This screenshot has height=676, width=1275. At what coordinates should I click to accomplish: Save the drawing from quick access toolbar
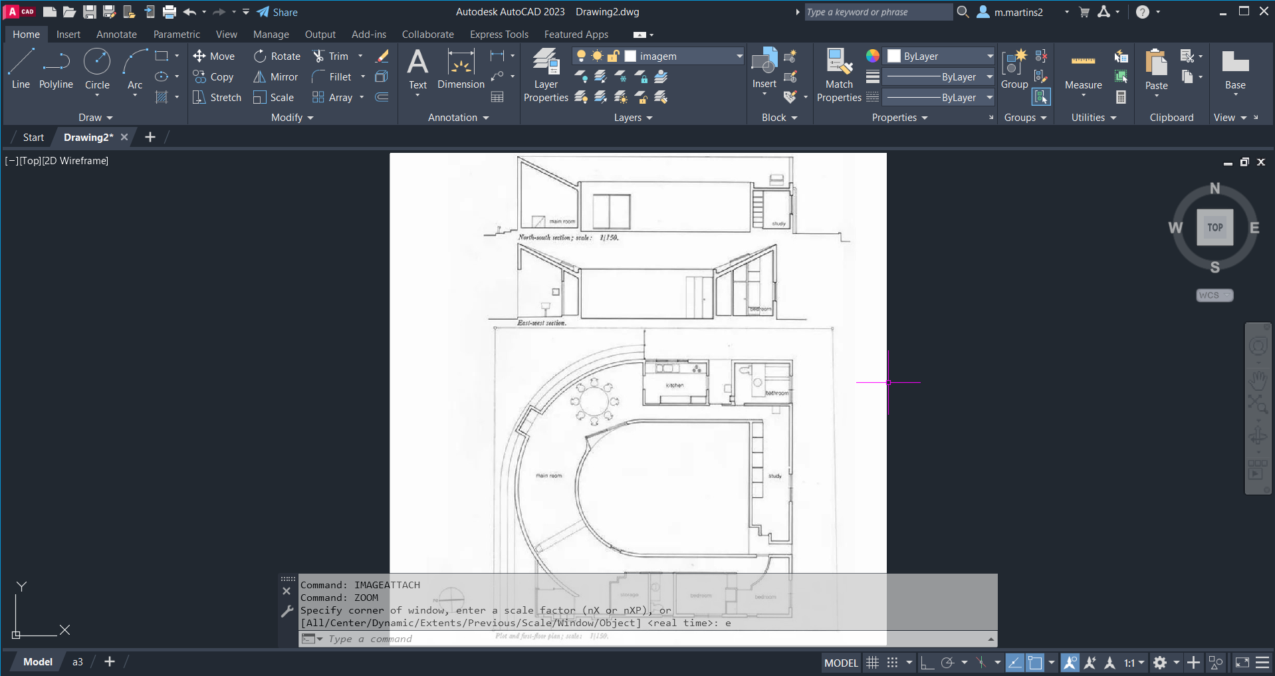(x=90, y=12)
